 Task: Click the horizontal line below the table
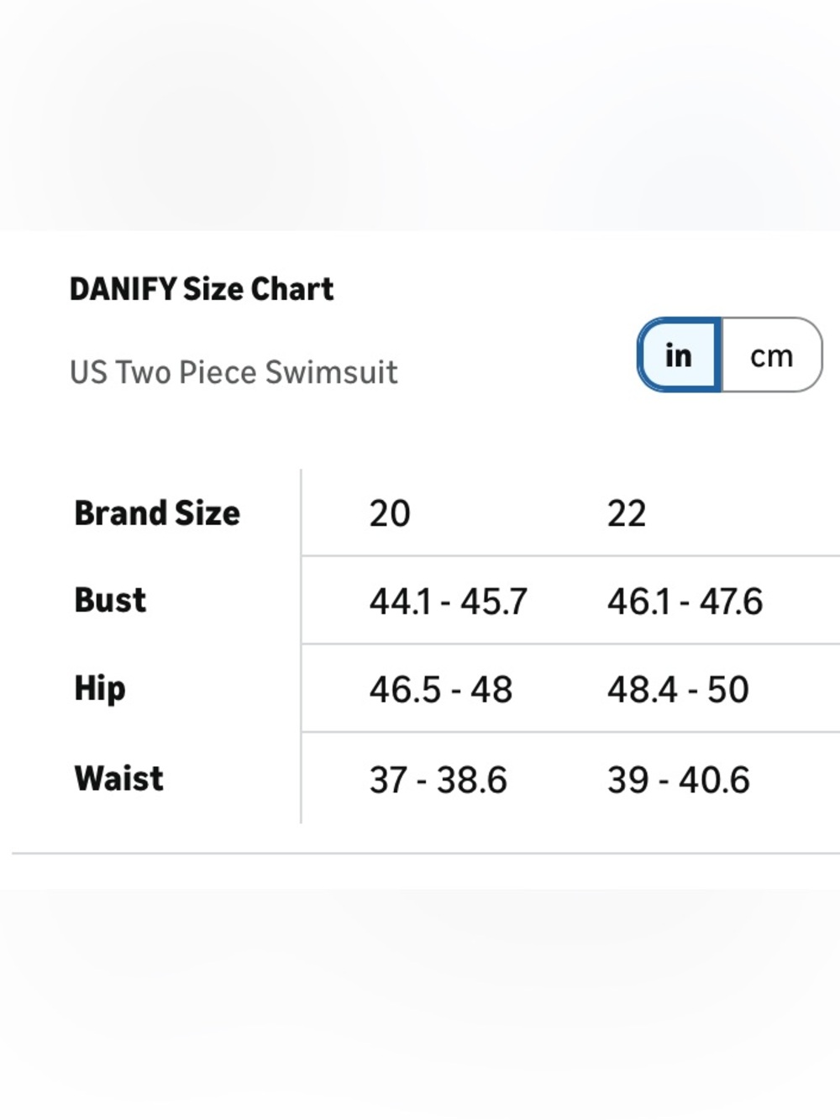coord(426,854)
